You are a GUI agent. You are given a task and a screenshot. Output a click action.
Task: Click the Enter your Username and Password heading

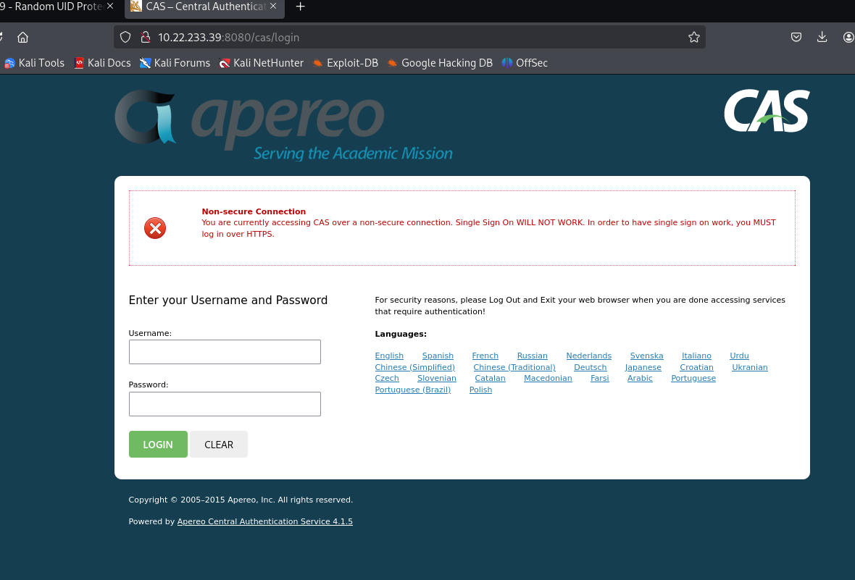228,300
